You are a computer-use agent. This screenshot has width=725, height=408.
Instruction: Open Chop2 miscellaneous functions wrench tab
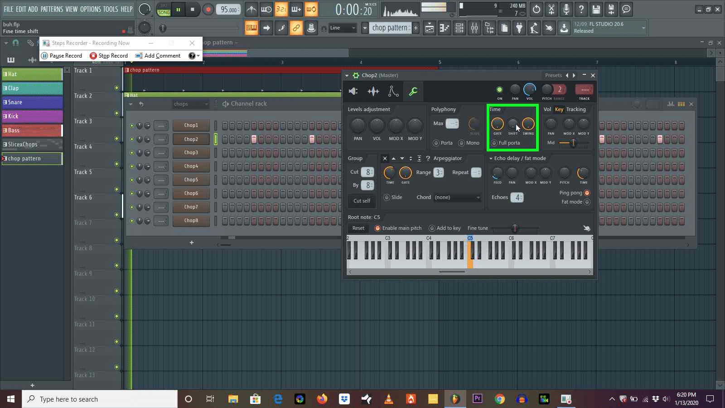[x=413, y=91]
